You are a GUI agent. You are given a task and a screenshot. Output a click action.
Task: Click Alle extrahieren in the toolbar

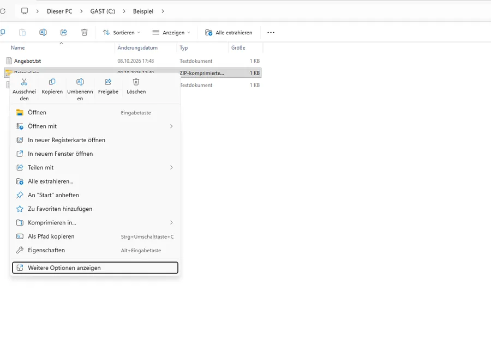pyautogui.click(x=229, y=33)
